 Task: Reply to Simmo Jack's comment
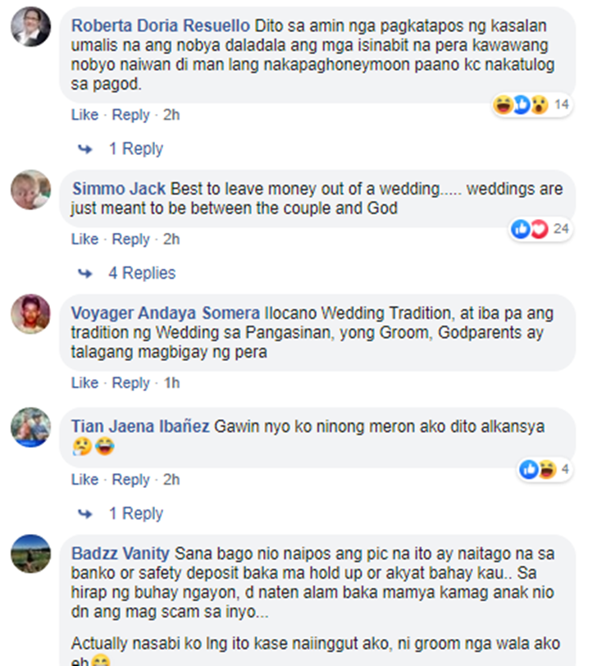[x=130, y=239]
